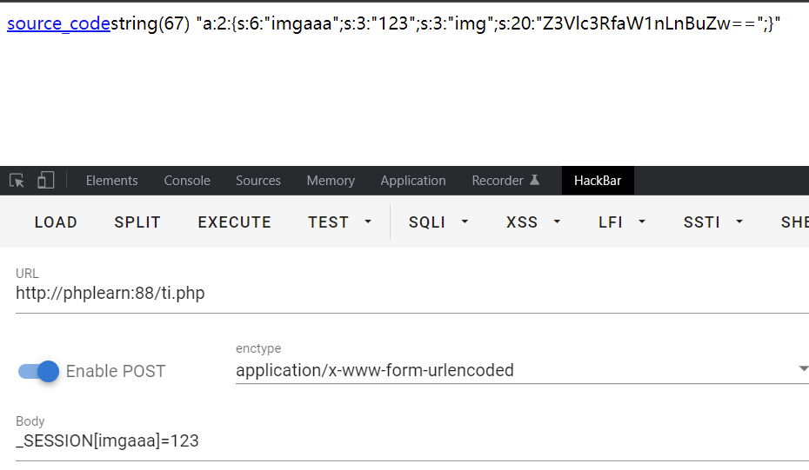Expand the XSS payload menu
Screen dimensions: 809x470
532,222
